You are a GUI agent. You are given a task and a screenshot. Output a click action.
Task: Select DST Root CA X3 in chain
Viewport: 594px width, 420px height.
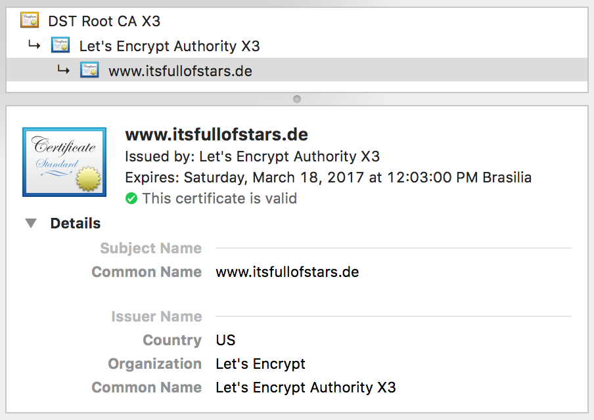(104, 21)
